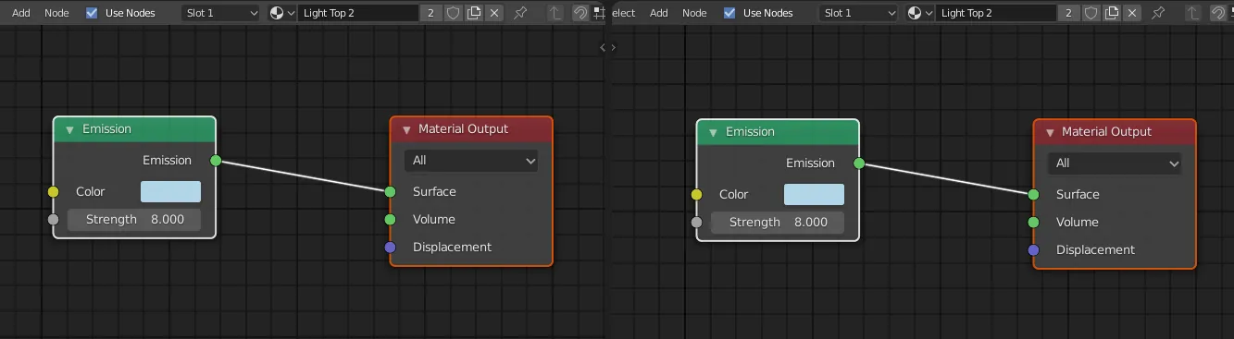Select Material Output node title, right editor
The width and height of the screenshot is (1234, 339).
point(1106,132)
